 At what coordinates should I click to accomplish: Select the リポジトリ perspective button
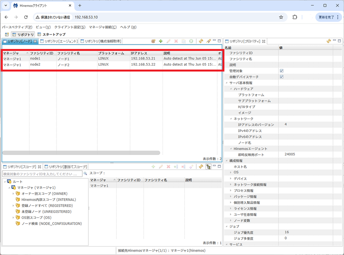click(23, 34)
